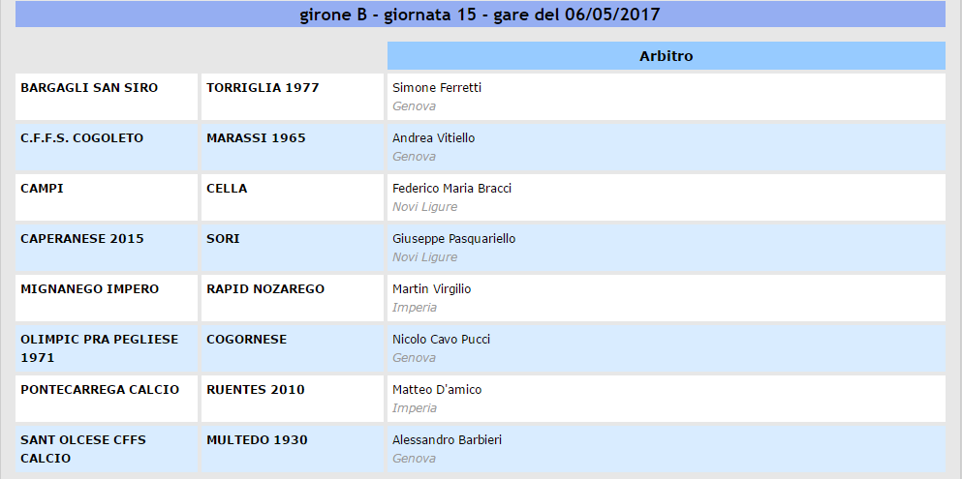Click OLIMPIC PRA PEGLIESE 1971 cell
Screen dimensions: 962x479
tap(107, 348)
